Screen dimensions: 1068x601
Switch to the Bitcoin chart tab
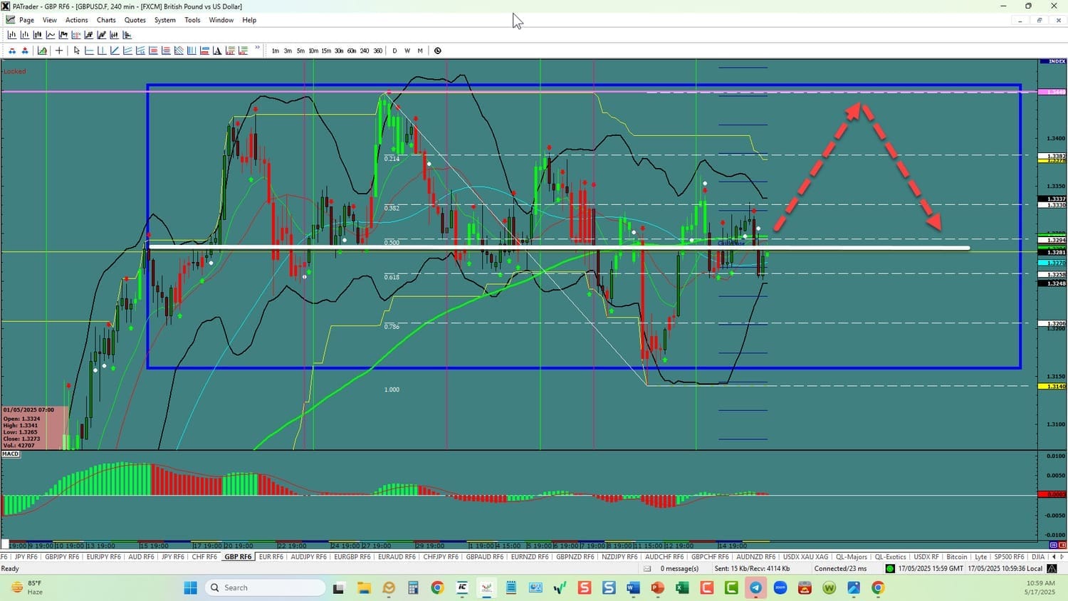pos(957,557)
